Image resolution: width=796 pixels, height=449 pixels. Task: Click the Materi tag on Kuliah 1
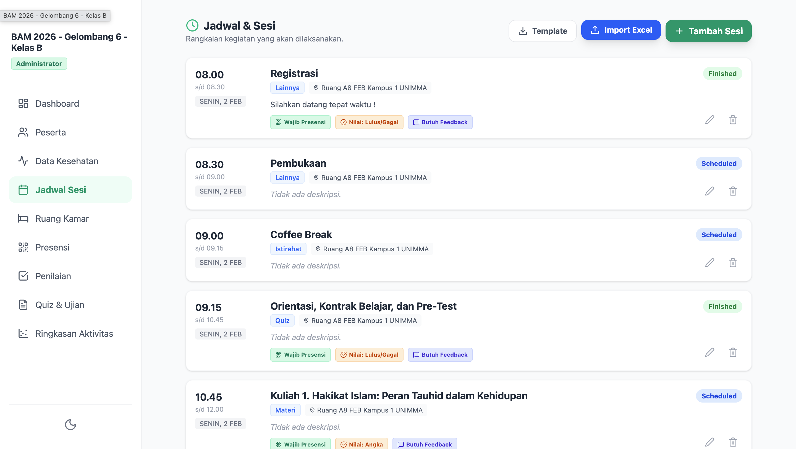click(x=286, y=410)
